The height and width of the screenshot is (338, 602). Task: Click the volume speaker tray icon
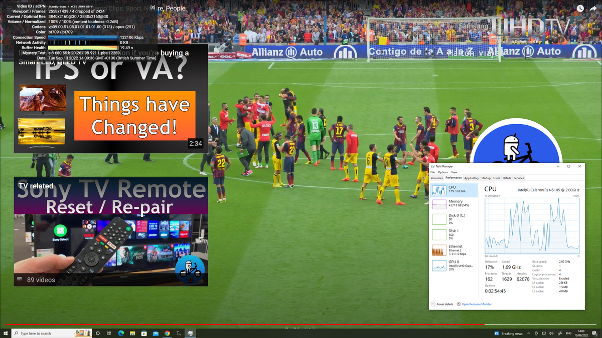[x=551, y=333]
